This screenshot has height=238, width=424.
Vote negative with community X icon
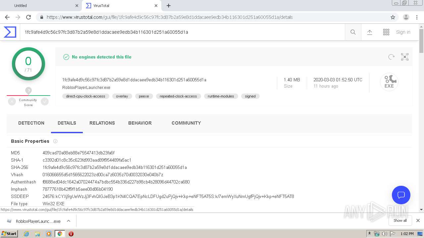pyautogui.click(x=12, y=102)
